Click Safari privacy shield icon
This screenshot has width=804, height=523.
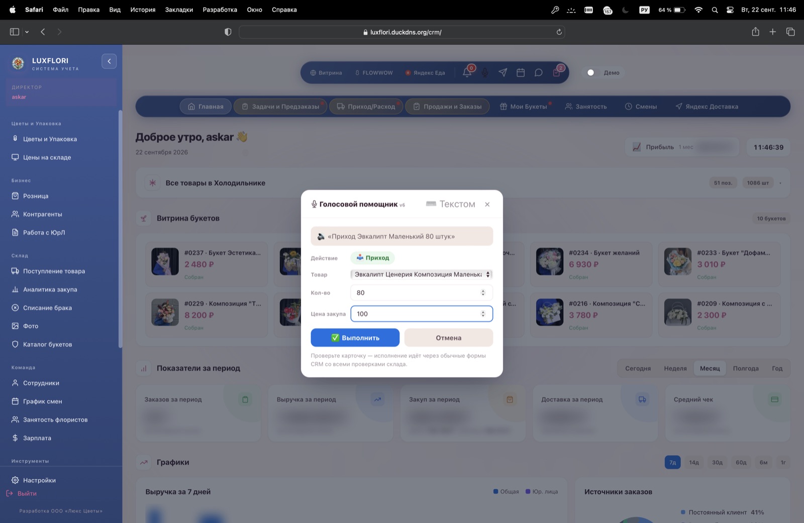[228, 32]
